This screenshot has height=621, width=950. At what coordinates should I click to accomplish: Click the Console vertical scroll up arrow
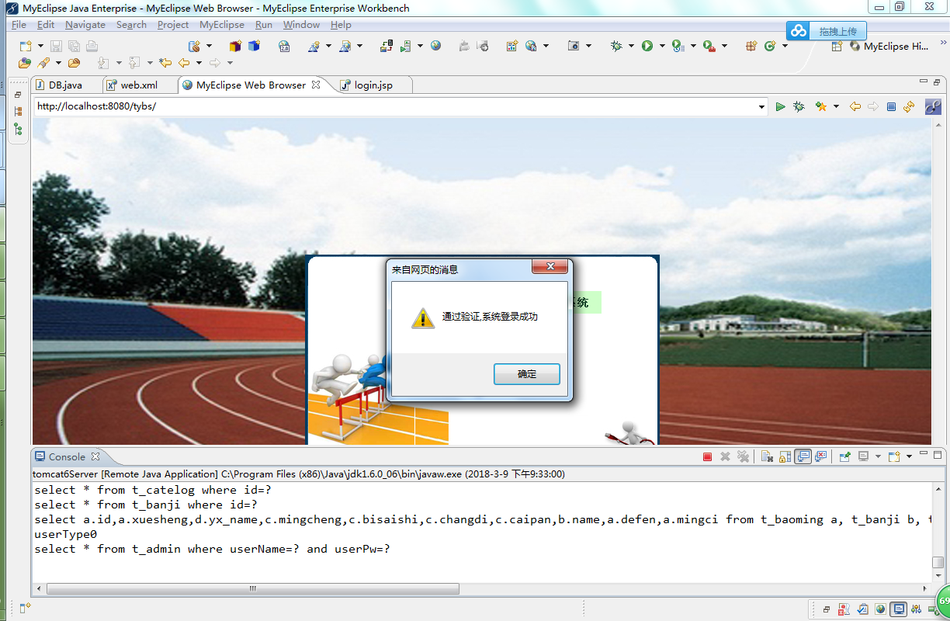tap(938, 487)
